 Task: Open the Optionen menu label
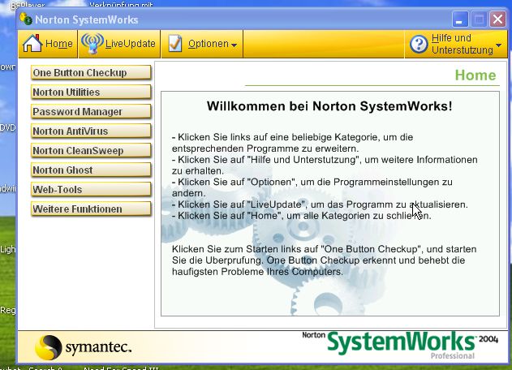coord(209,44)
